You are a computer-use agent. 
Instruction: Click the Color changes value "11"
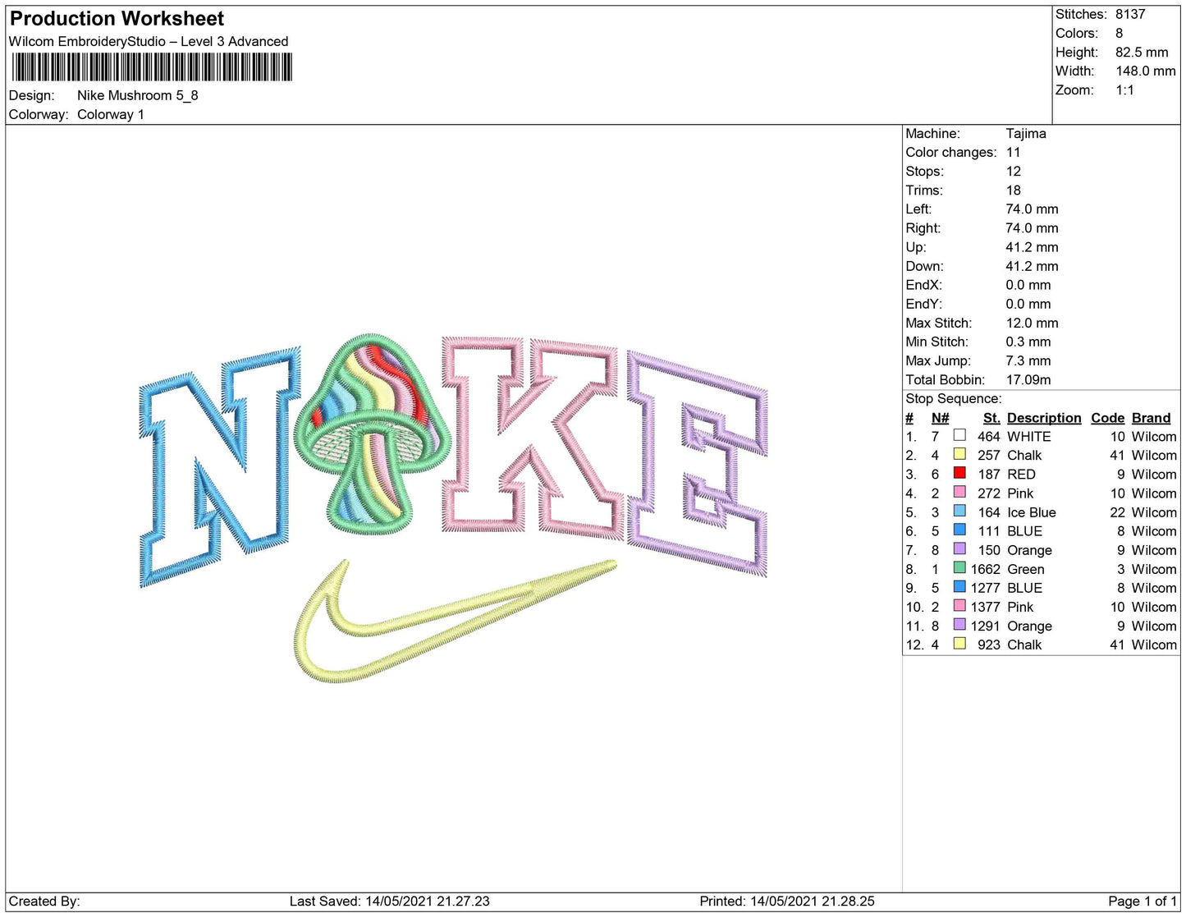click(x=1014, y=152)
